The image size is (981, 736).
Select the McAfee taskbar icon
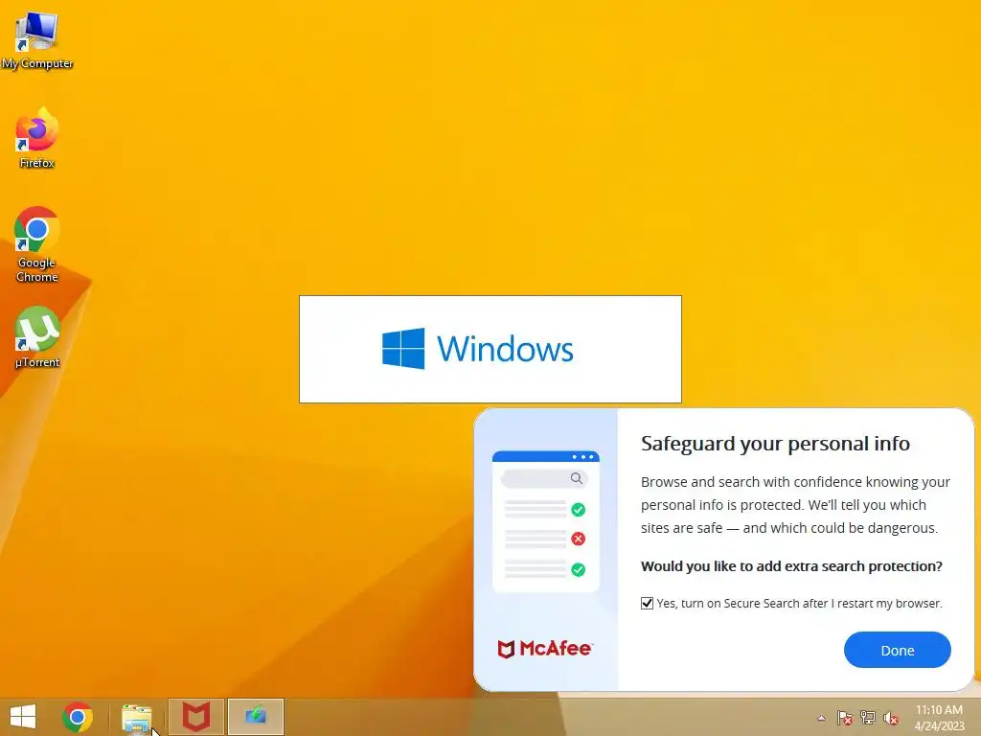tap(195, 717)
